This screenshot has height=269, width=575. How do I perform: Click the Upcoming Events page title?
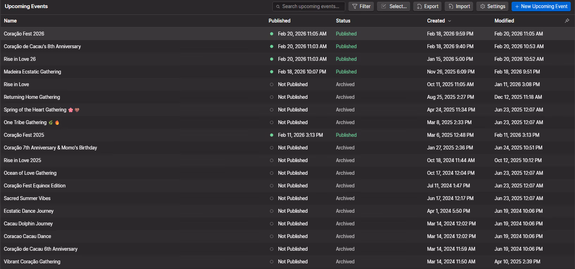pyautogui.click(x=26, y=6)
